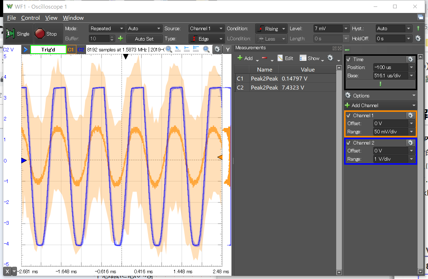This screenshot has height=279, width=428.
Task: Uncheck the Channel 1 checkbox
Action: point(348,115)
